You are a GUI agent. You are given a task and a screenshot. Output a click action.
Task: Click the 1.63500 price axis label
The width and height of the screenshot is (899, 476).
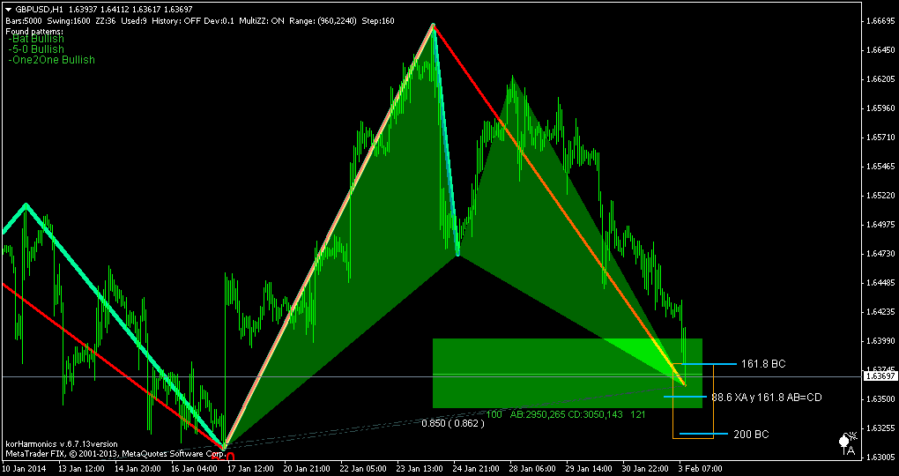coord(881,398)
